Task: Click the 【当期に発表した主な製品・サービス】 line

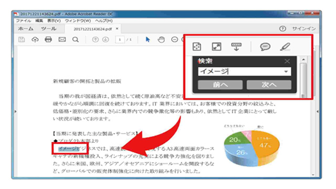Action: pyautogui.click(x=95, y=134)
